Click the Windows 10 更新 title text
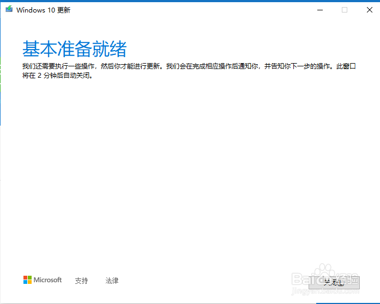 click(x=44, y=10)
